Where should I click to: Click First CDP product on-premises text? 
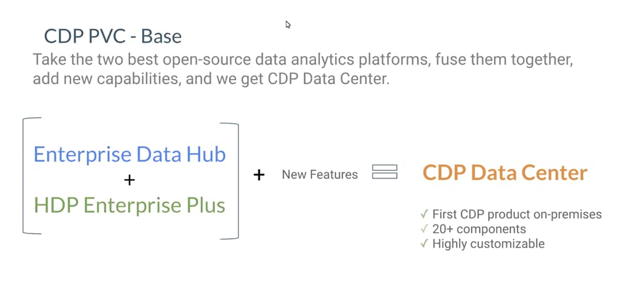[x=517, y=215]
